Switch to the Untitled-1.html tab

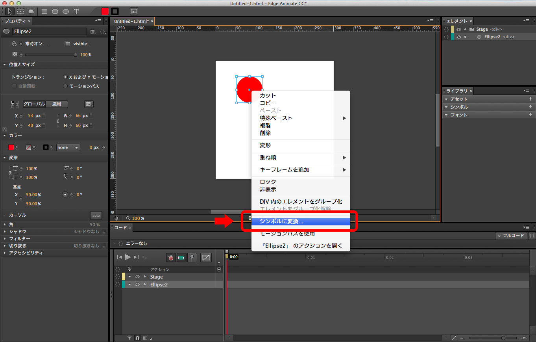131,21
